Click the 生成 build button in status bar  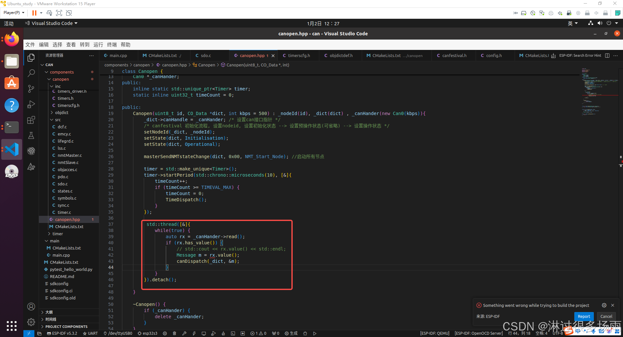[x=291, y=333]
